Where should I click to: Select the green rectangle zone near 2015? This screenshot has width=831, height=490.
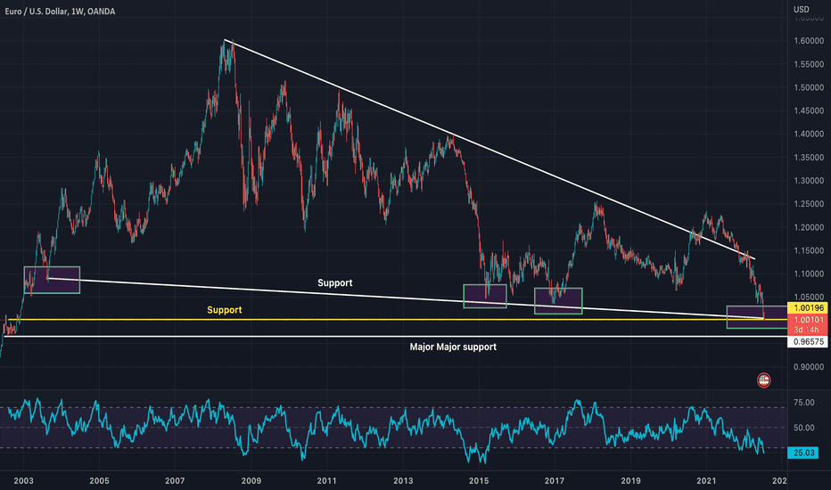coord(485,296)
